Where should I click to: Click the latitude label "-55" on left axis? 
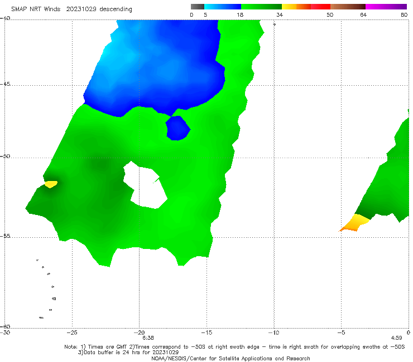click(x=5, y=236)
